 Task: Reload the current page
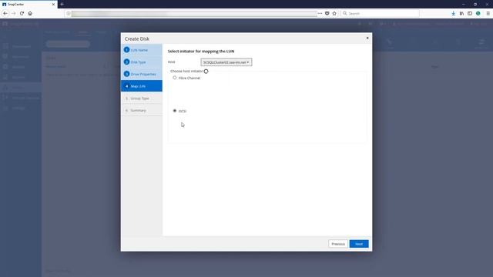point(22,14)
